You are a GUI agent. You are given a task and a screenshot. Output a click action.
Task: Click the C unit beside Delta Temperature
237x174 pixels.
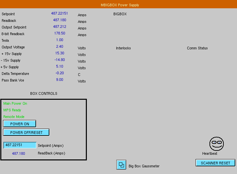pos(79,75)
